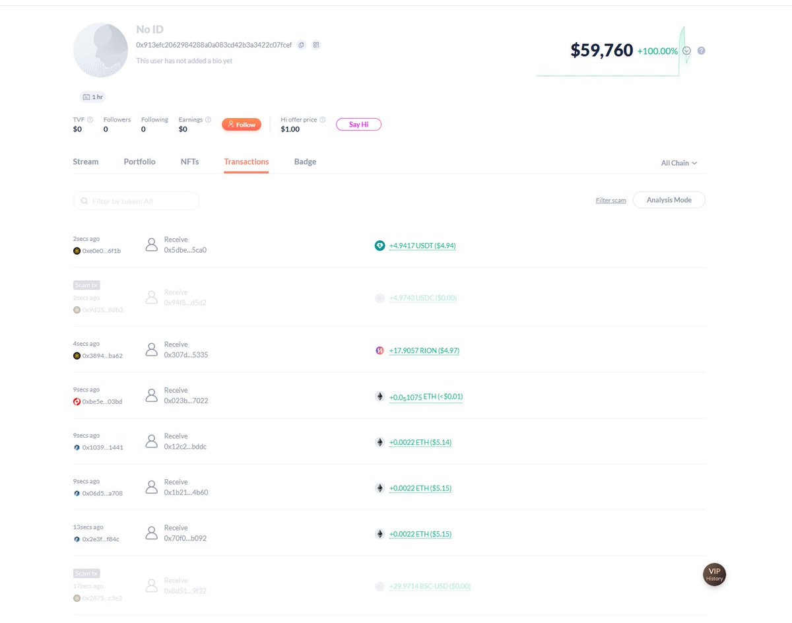The width and height of the screenshot is (792, 623).
Task: Click the Filter scam link
Action: tap(610, 200)
